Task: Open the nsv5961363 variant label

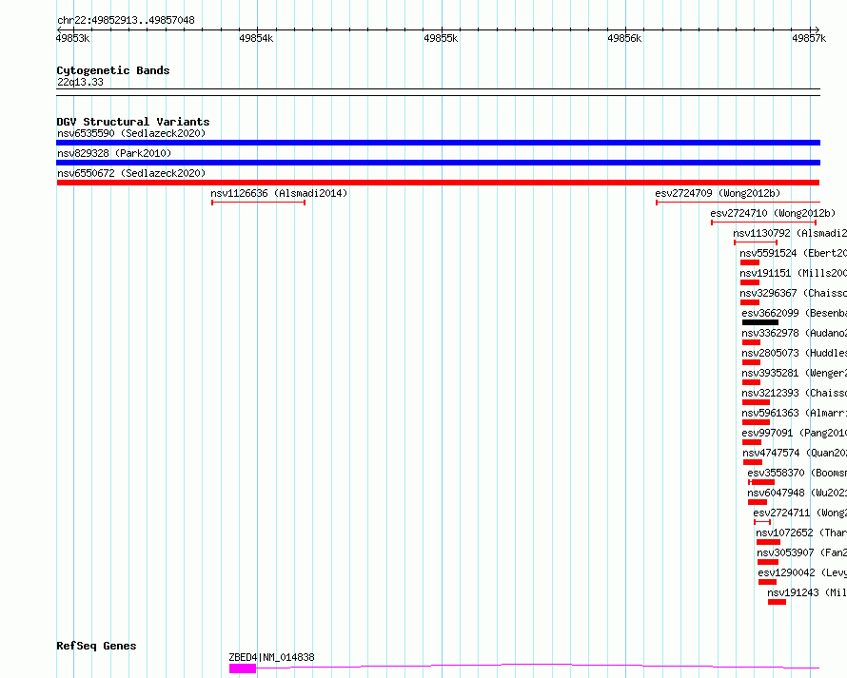Action: pyautogui.click(x=794, y=413)
